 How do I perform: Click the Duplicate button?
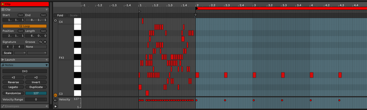[36, 87]
